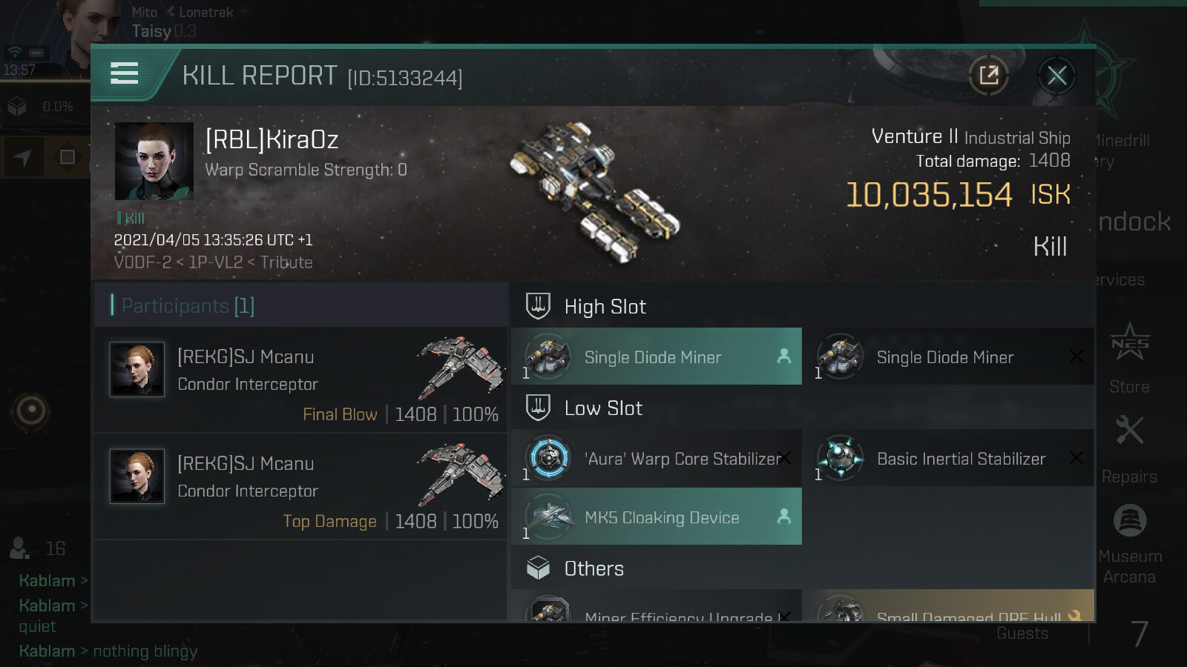Click KiraOz pilot portrait

[154, 161]
